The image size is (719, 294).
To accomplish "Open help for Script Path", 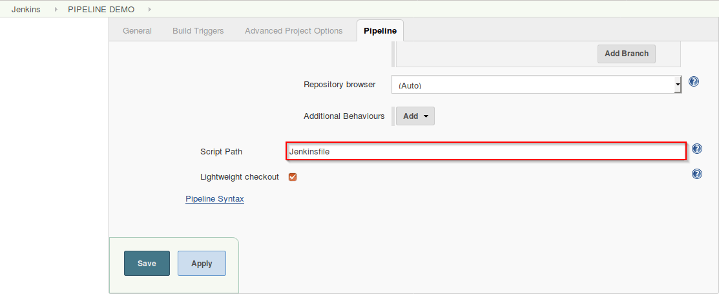I will [696, 149].
